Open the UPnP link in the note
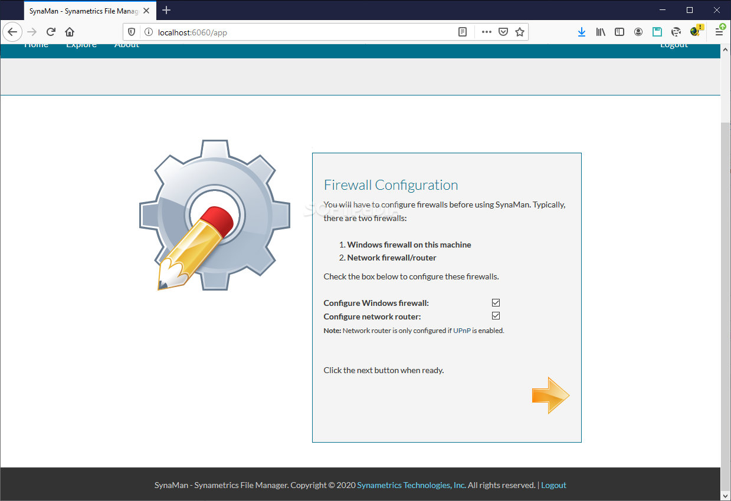The height and width of the screenshot is (501, 731). click(461, 331)
